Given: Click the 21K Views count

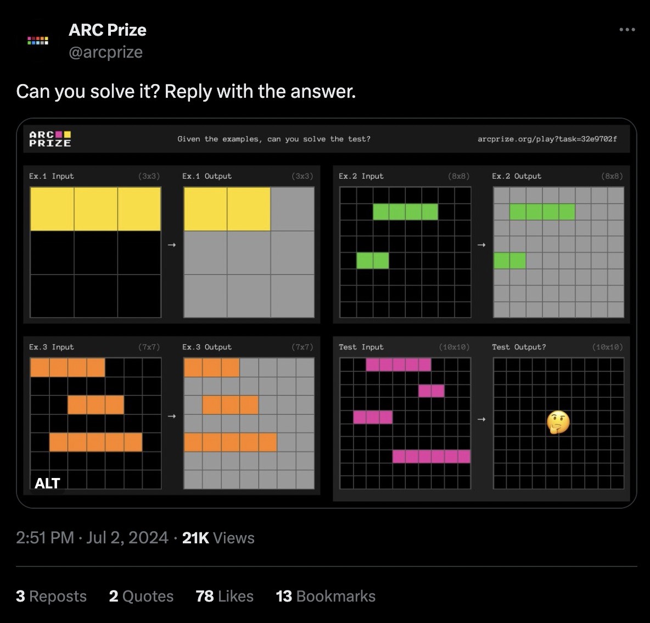Looking at the screenshot, I should coord(218,537).
